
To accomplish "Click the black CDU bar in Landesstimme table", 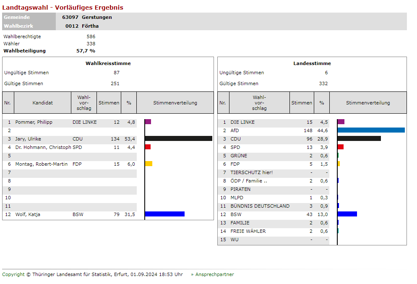I will 359,138.
